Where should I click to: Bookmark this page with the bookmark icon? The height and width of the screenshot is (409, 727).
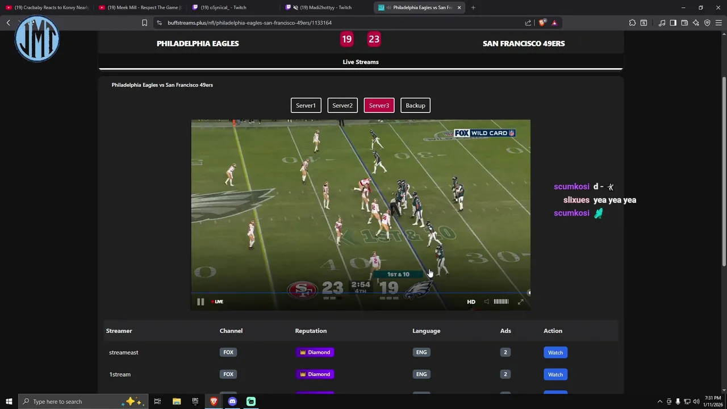click(x=144, y=23)
